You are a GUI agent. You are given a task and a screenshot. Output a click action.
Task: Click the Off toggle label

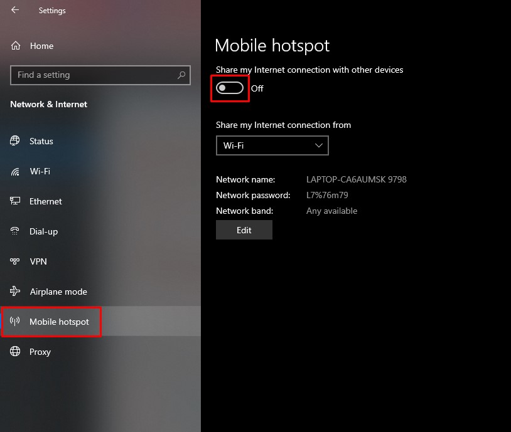(x=257, y=88)
